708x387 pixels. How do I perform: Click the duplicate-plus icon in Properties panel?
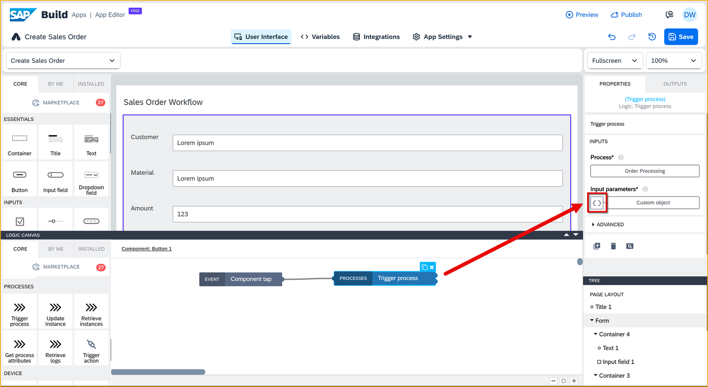[x=597, y=246]
